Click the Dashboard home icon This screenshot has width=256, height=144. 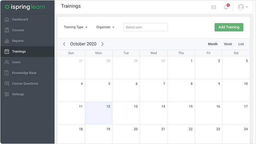[7, 19]
